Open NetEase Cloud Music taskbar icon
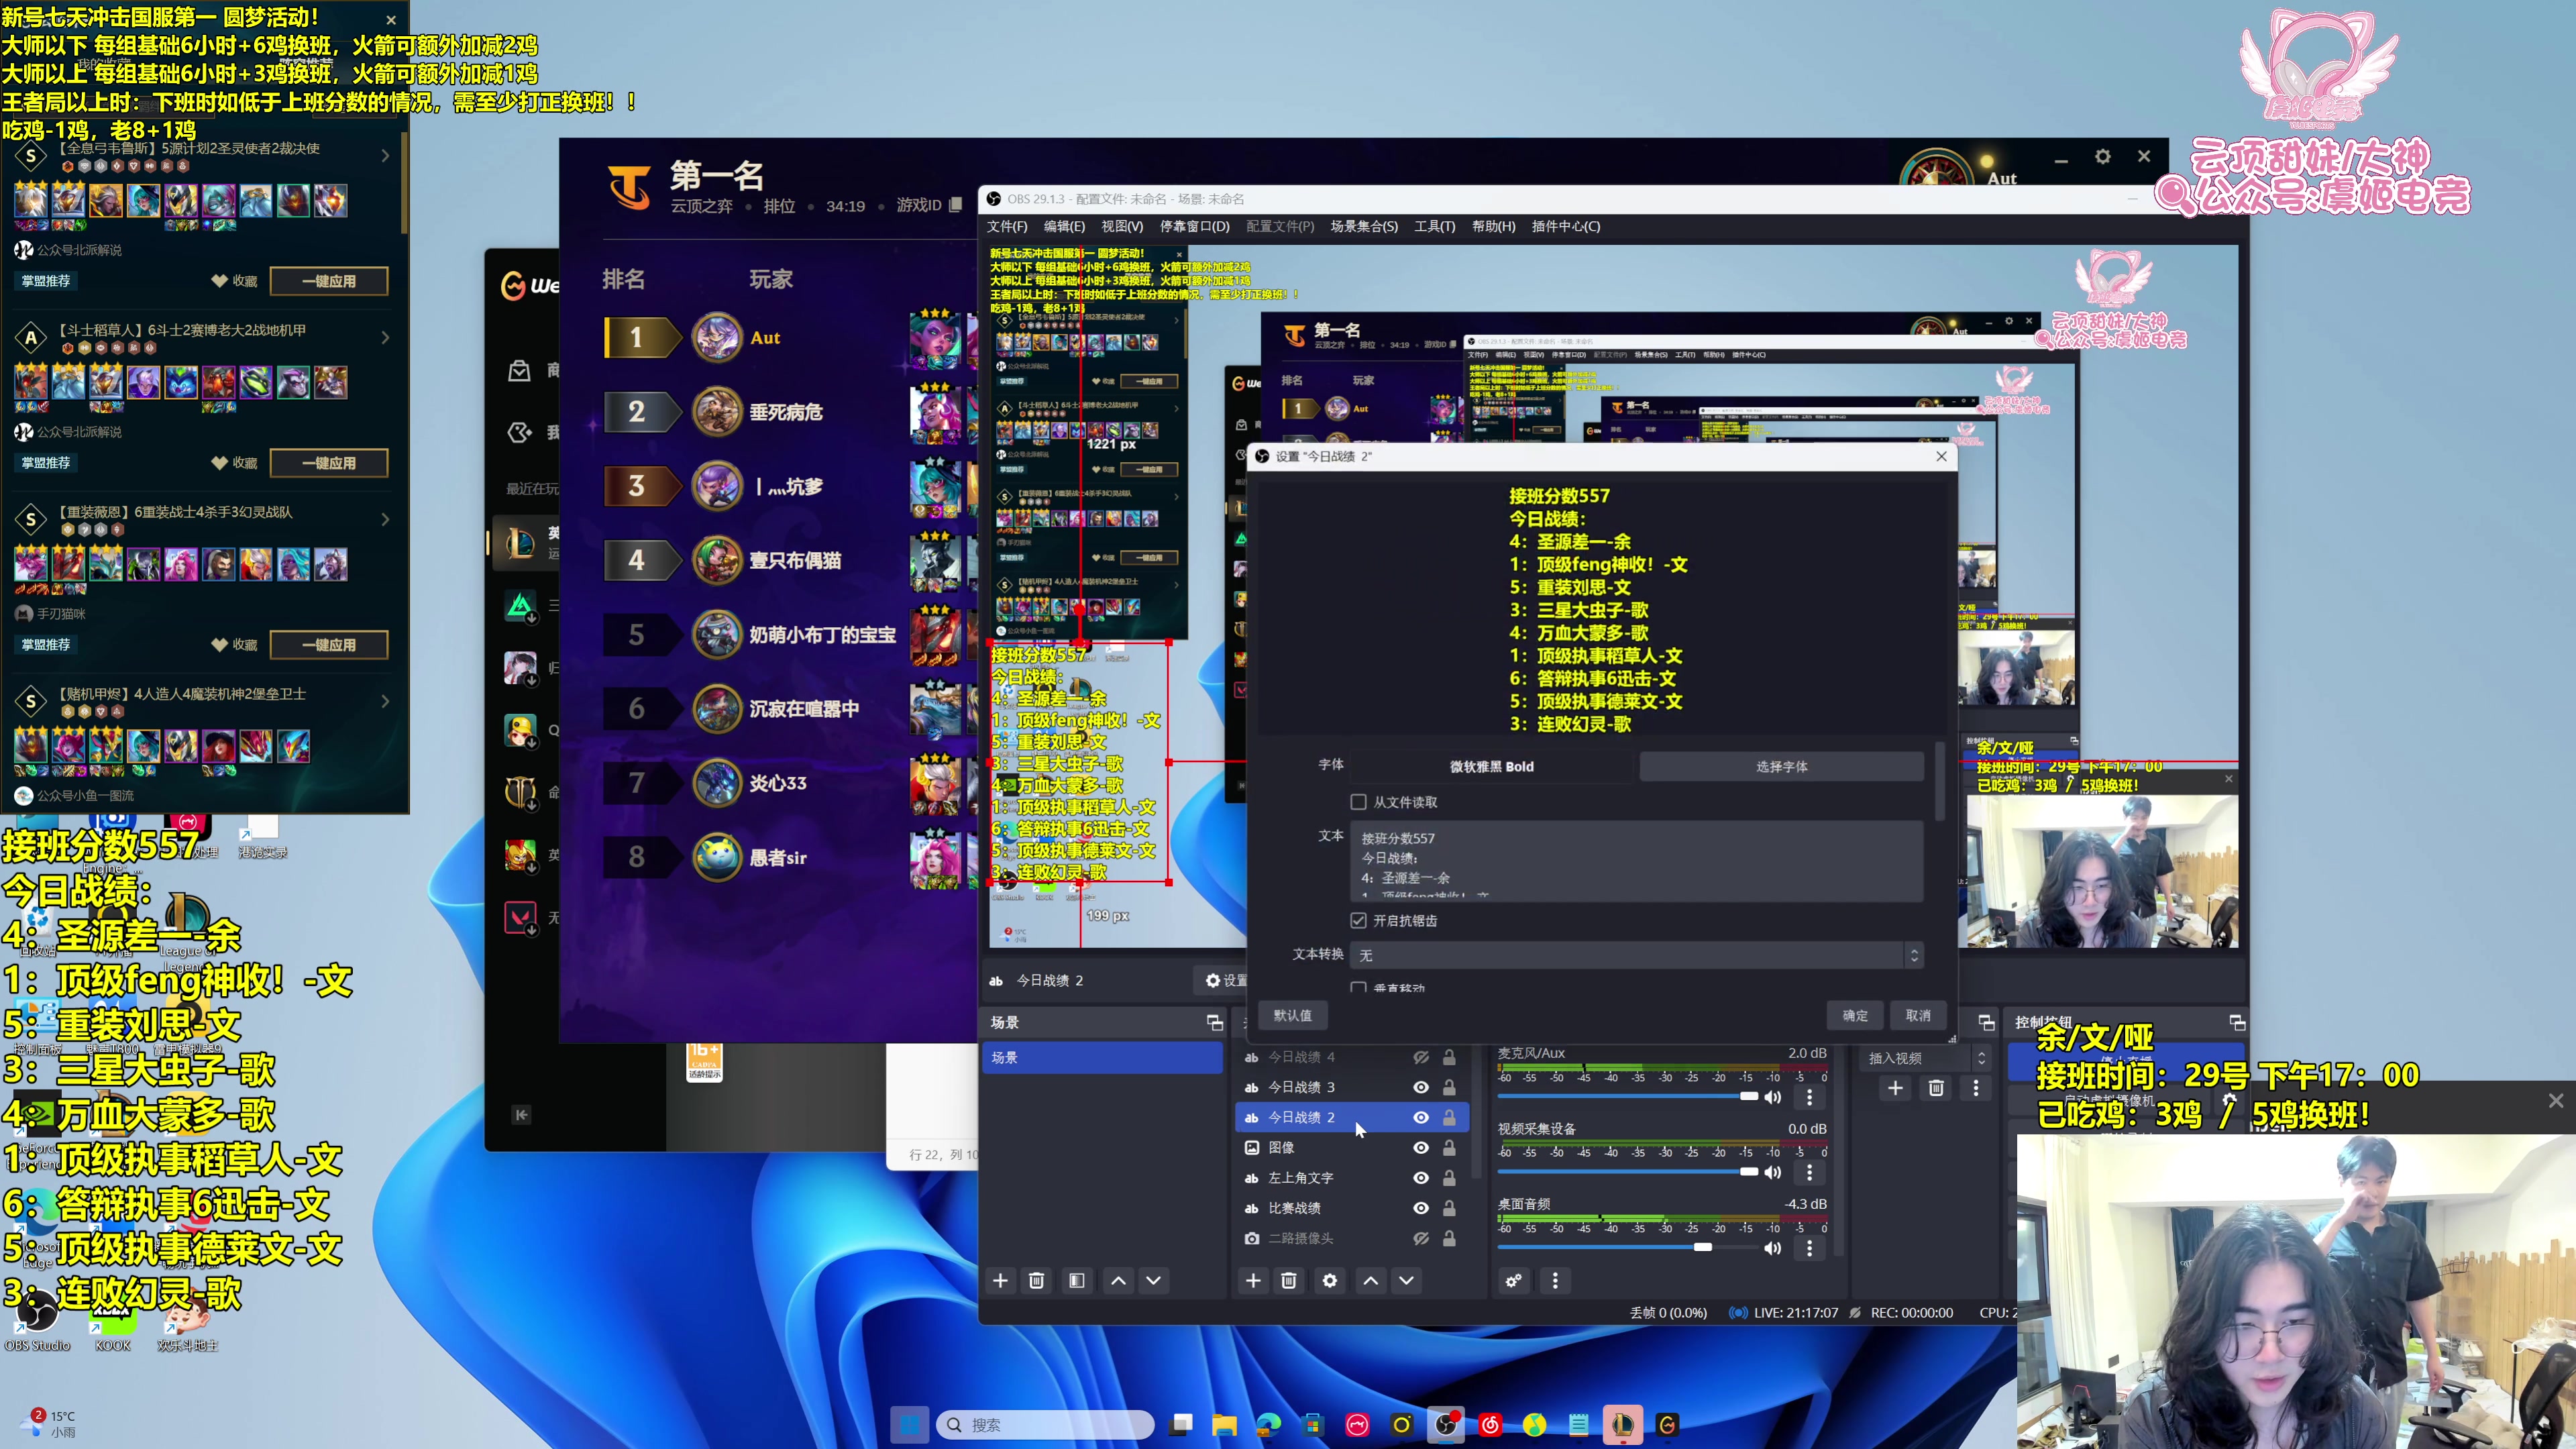The height and width of the screenshot is (1449, 2576). tap(1490, 1425)
